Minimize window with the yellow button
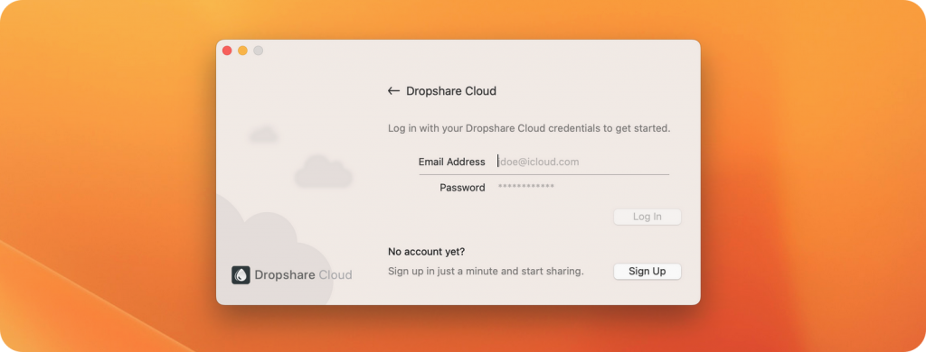Screen dimensions: 926x352 (242, 51)
